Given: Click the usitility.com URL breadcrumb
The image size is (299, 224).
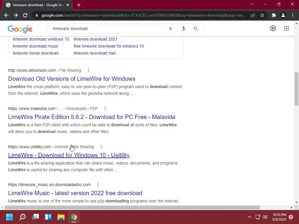Looking at the screenshot, I should [51, 147].
